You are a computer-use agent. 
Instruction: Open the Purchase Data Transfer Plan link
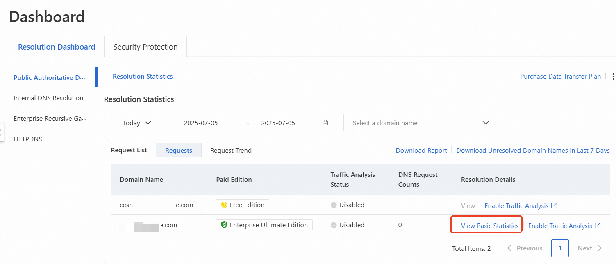pos(560,76)
